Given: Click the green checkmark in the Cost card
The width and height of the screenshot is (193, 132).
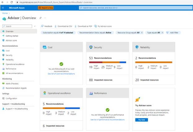Looking at the screenshot, I should (61, 64).
